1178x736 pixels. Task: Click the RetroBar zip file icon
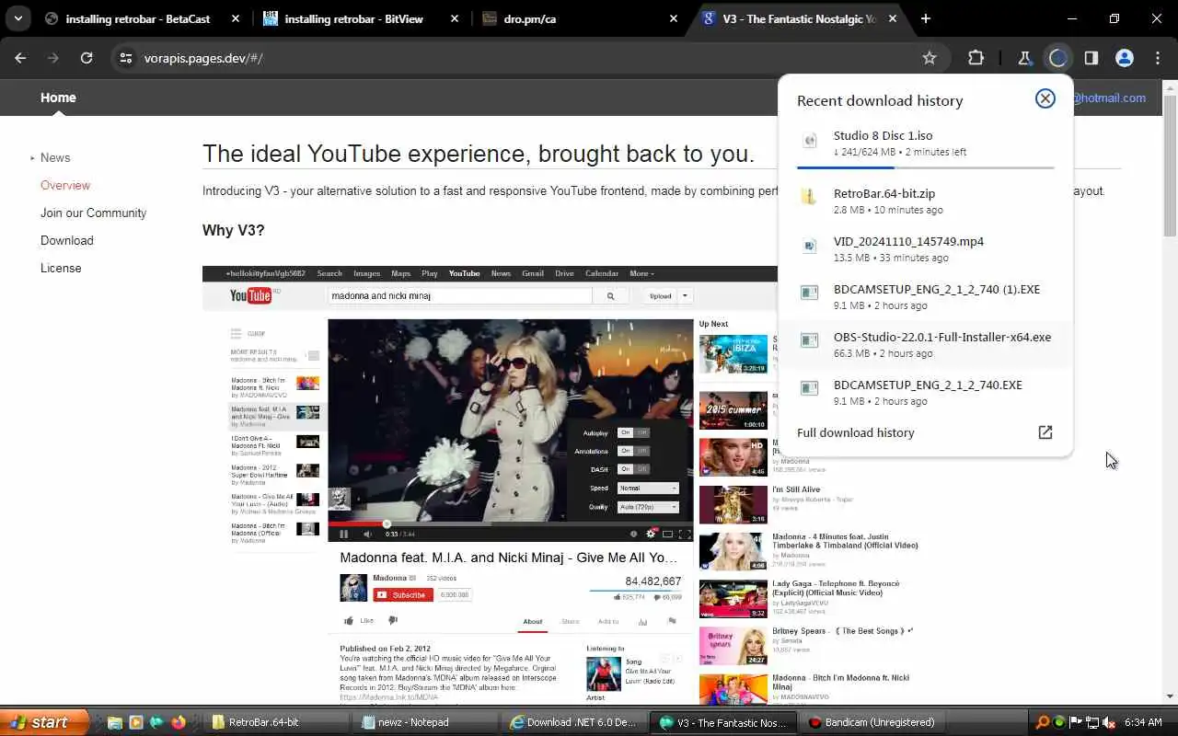click(x=809, y=197)
